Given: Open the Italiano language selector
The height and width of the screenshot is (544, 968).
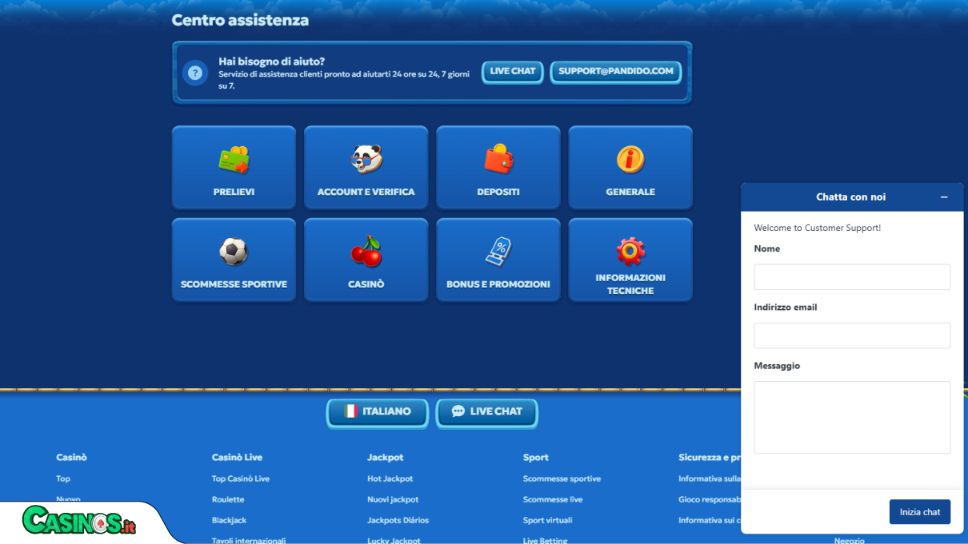Looking at the screenshot, I should point(378,412).
